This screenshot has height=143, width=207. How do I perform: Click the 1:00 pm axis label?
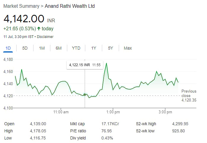pos(113,112)
